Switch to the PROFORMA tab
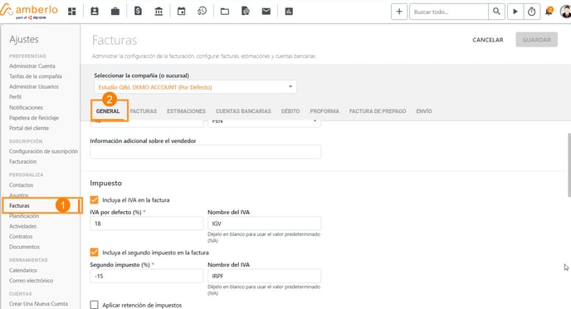 click(325, 111)
